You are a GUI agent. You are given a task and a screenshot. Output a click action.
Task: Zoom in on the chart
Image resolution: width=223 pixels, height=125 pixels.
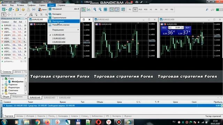coord(95,9)
